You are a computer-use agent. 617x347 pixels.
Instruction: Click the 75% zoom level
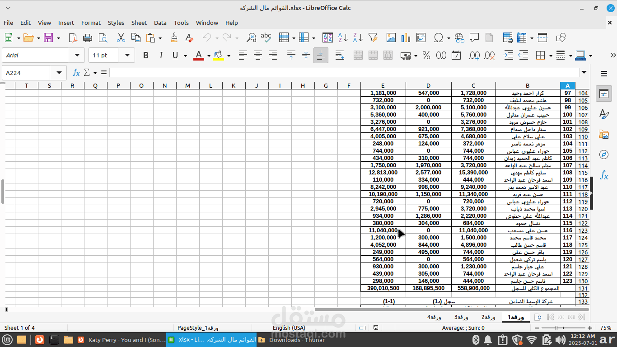click(x=606, y=328)
